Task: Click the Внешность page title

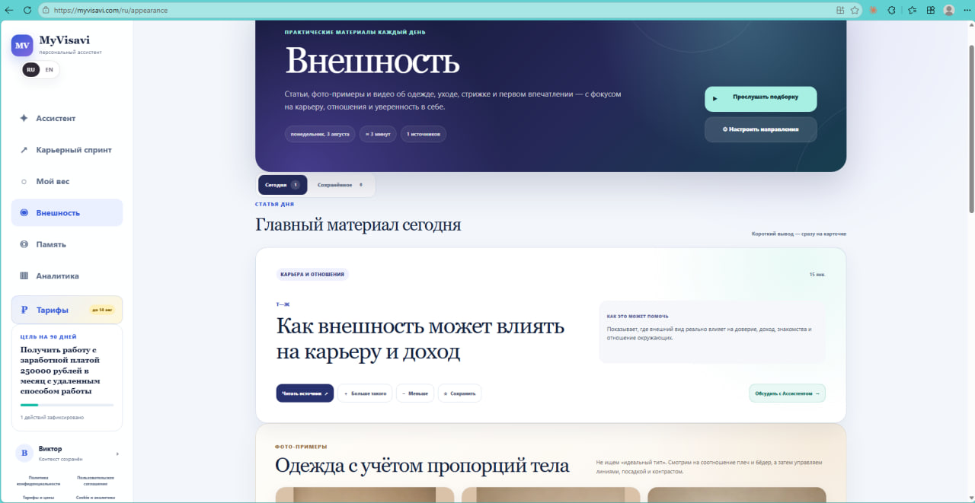Action: point(372,61)
